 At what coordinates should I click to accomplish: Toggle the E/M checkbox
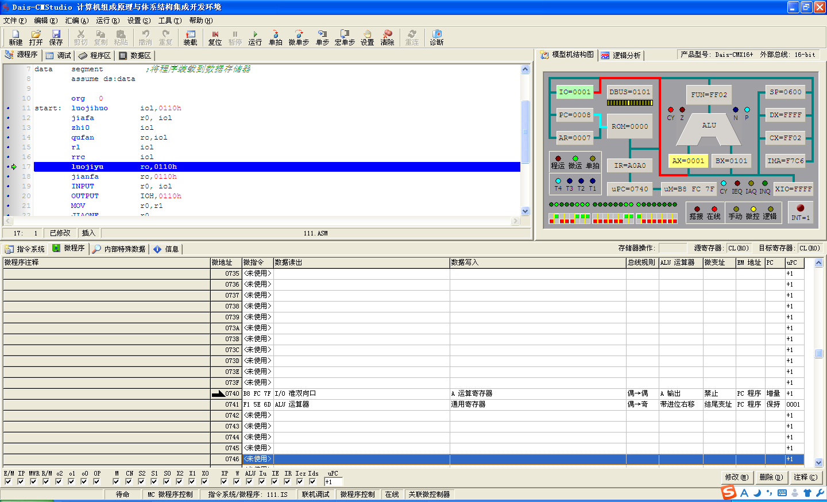pyautogui.click(x=8, y=482)
